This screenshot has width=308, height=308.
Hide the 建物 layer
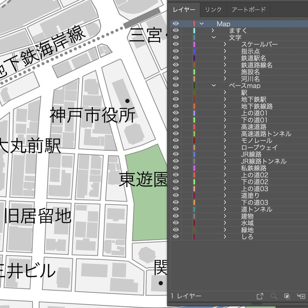(176, 216)
